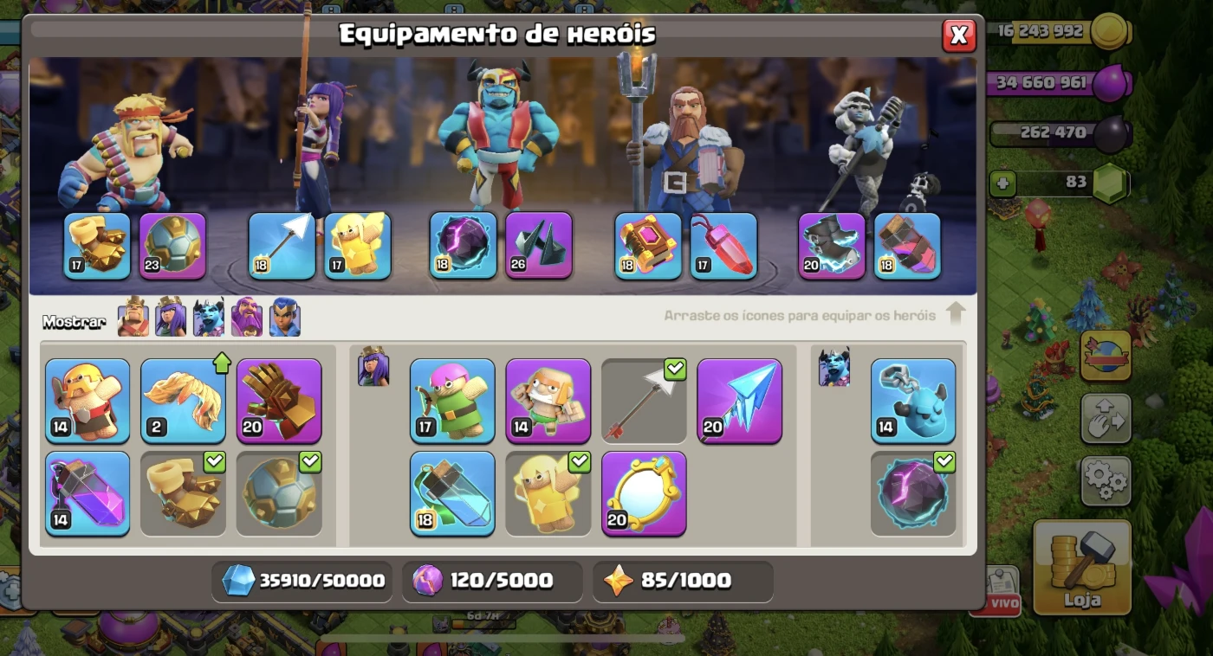Filter equipment by Grand Warden portrait
This screenshot has width=1213, height=656.
point(247,317)
